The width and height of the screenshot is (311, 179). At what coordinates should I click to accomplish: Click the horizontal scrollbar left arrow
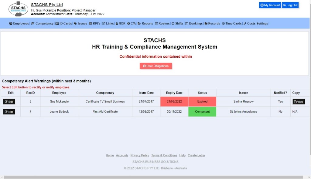pyautogui.click(x=2, y=177)
